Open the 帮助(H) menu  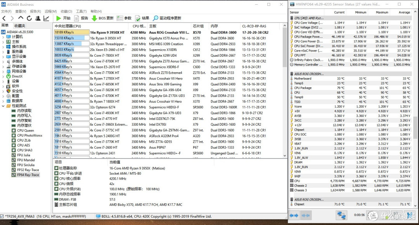point(96,12)
